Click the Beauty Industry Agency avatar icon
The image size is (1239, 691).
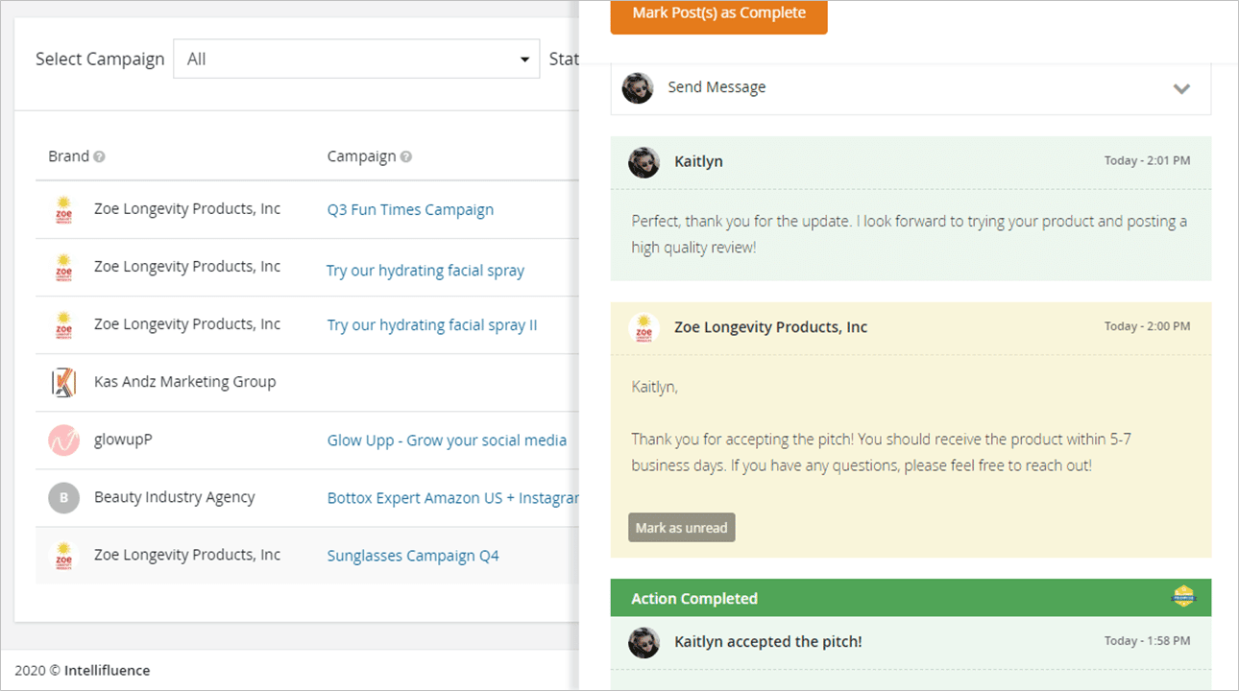click(x=63, y=497)
